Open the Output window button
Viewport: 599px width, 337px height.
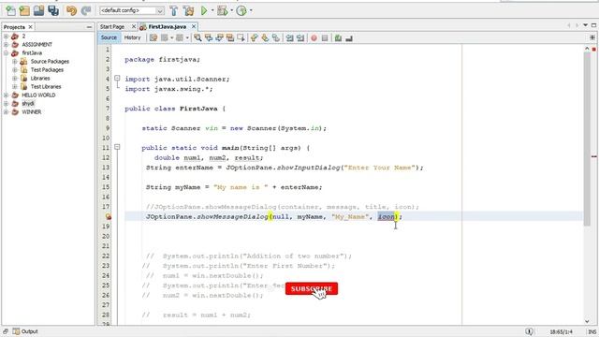tap(25, 331)
